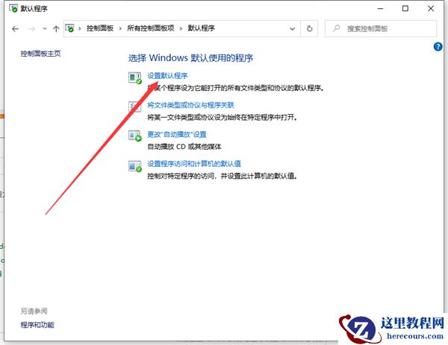This screenshot has height=345, width=448.
Task: Open 设置程序访问和计算机的默认值 link
Action: click(x=194, y=164)
